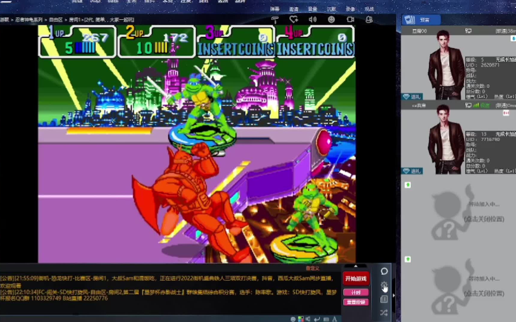Image resolution: width=516 pixels, height=322 pixels.
Task: Click the font letter A icon
Action: [x=335, y=319]
